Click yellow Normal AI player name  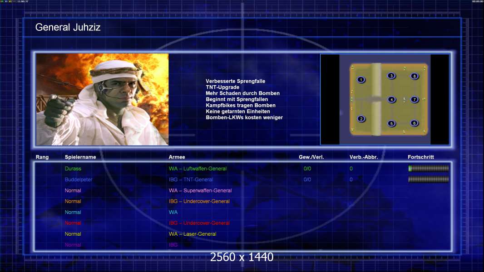pyautogui.click(x=73, y=234)
